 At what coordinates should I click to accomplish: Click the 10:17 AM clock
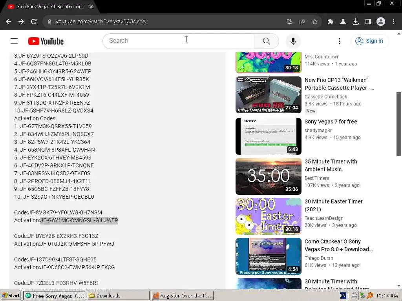click(387, 296)
